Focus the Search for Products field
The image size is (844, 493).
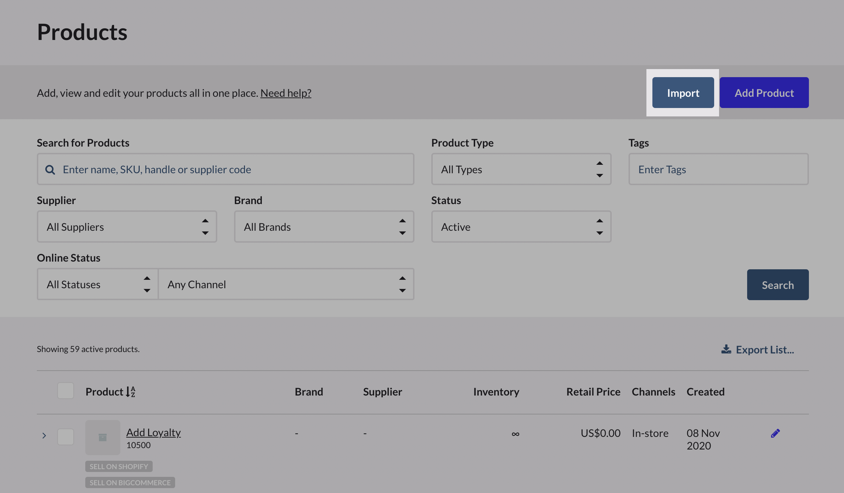225,169
